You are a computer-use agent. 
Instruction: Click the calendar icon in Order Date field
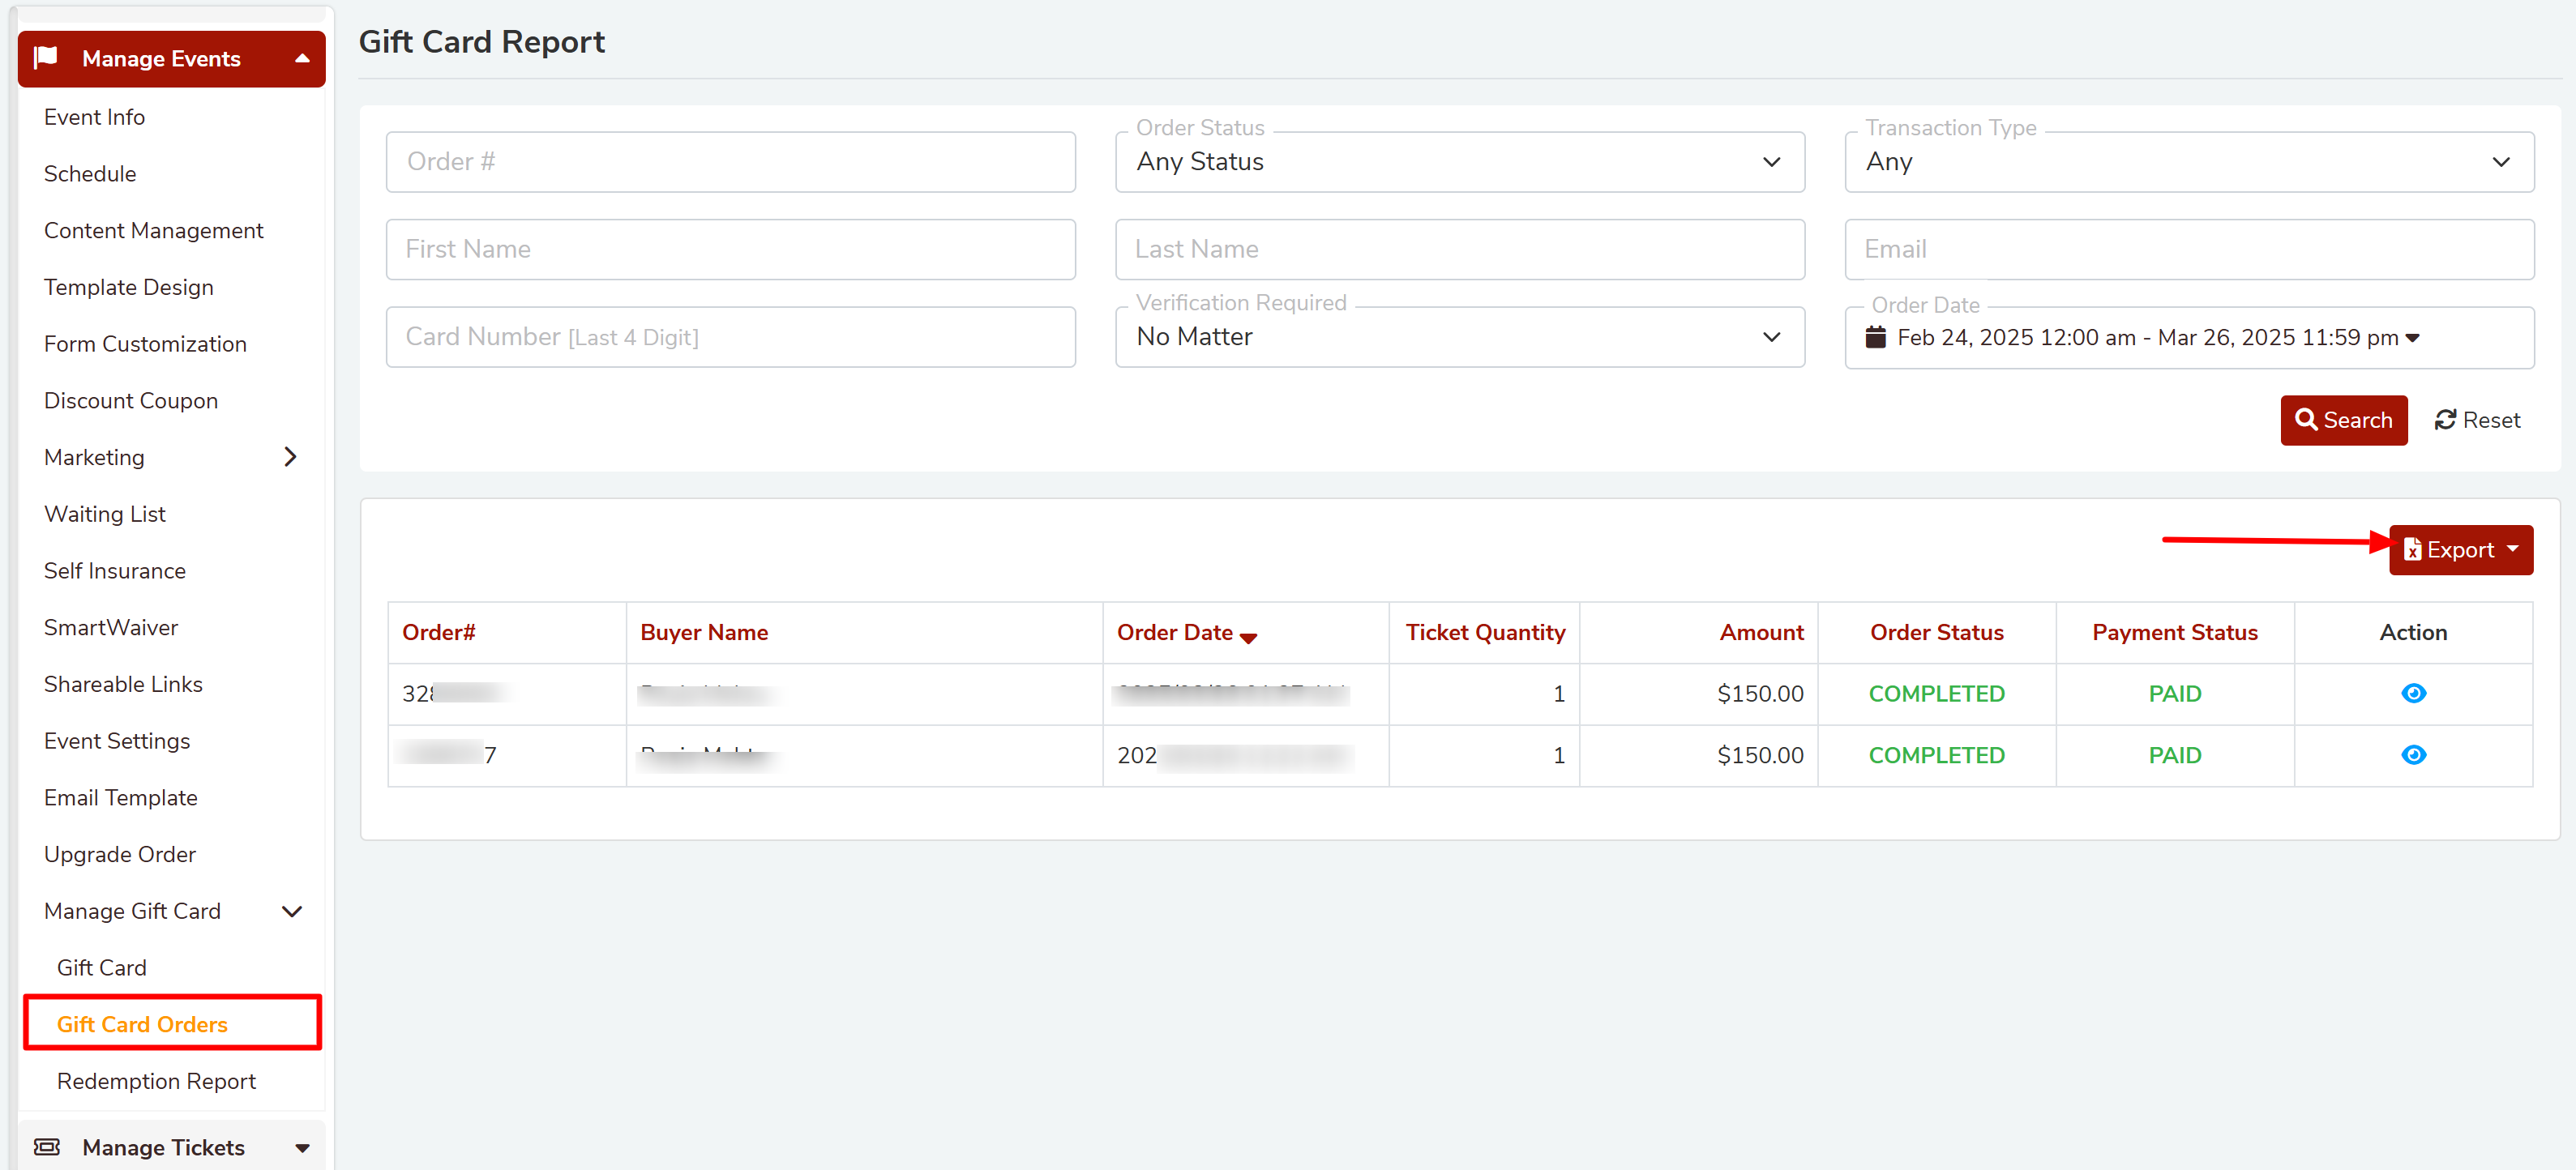click(1875, 337)
